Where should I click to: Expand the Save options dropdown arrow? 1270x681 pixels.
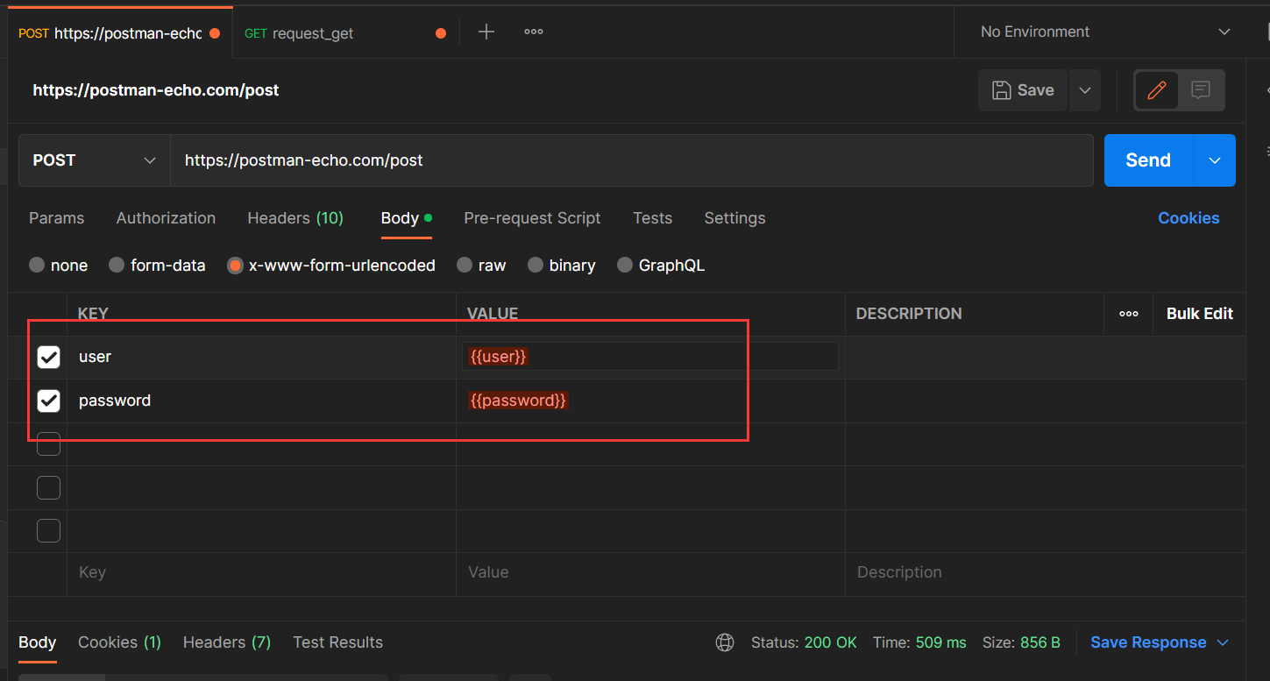point(1085,90)
